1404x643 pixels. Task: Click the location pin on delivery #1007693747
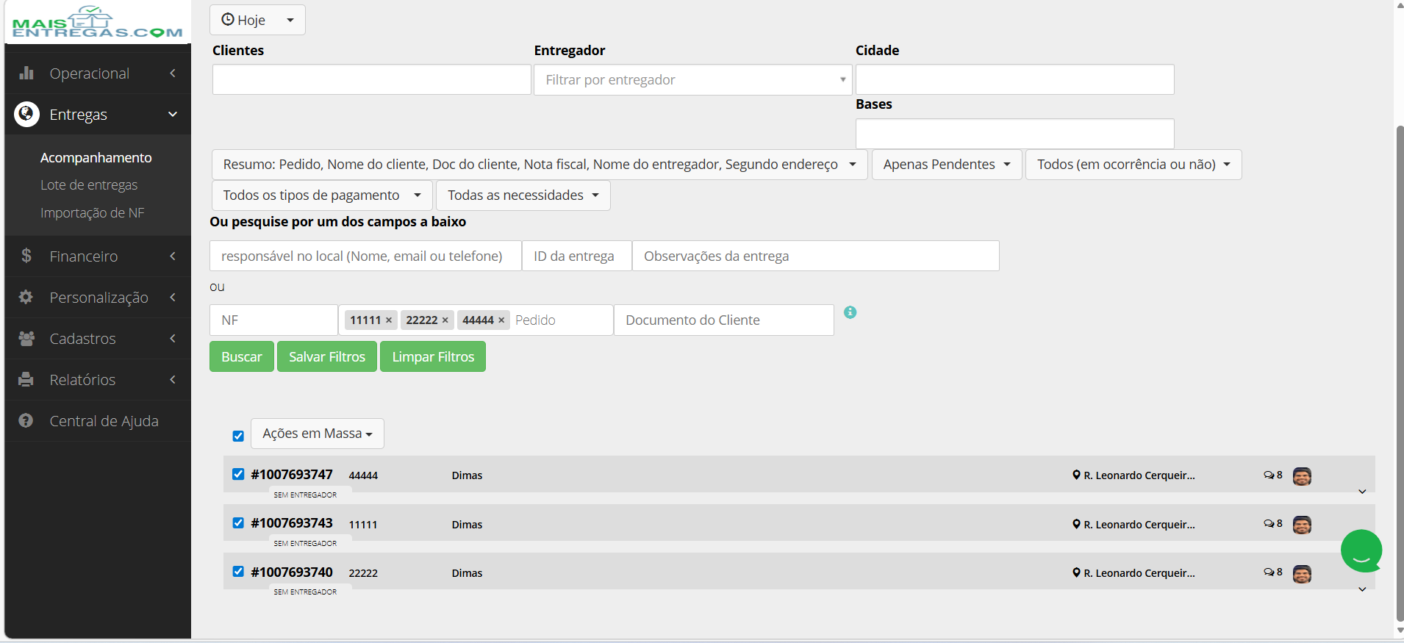[1076, 475]
